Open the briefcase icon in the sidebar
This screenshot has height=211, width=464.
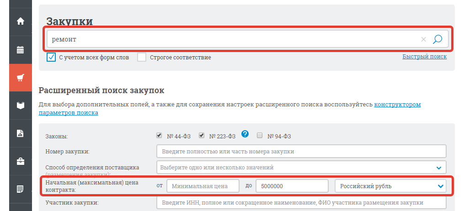pyautogui.click(x=20, y=161)
